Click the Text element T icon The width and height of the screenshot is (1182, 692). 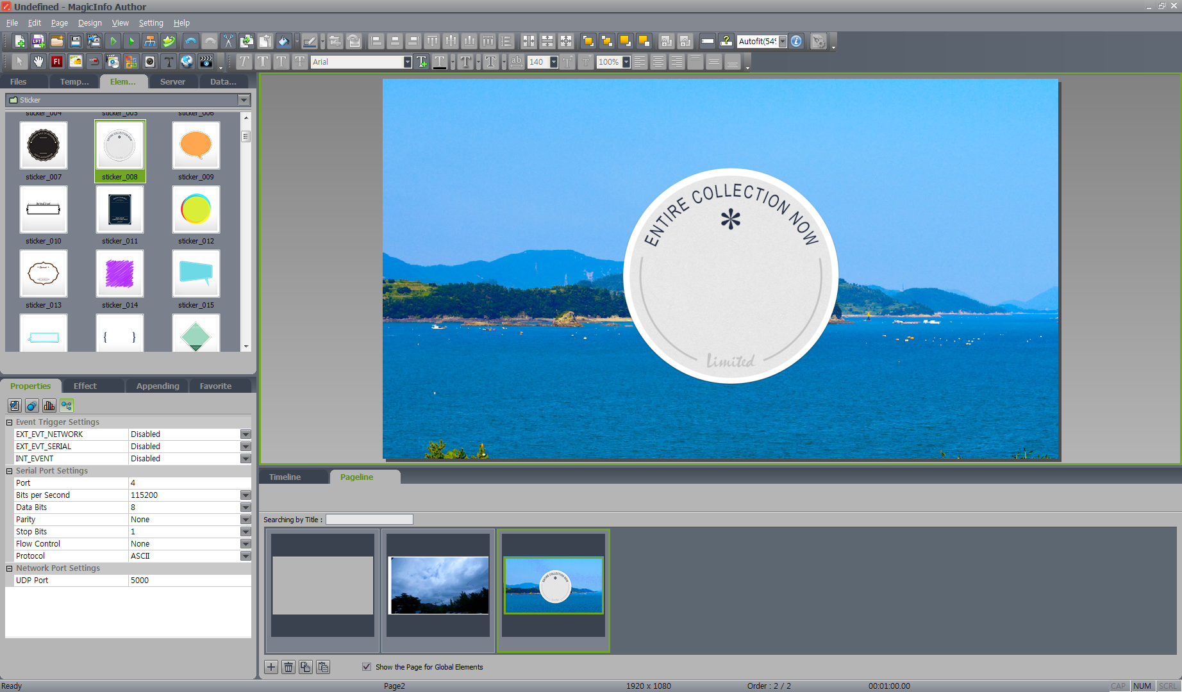pyautogui.click(x=169, y=62)
